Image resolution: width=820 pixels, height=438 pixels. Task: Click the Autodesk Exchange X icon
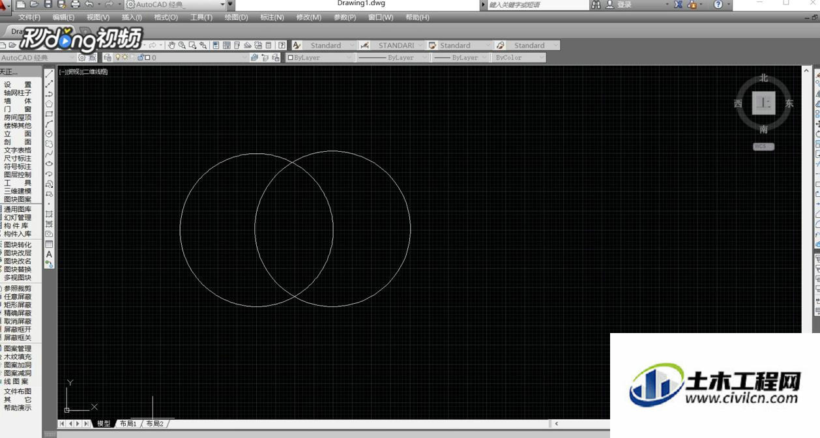(x=678, y=5)
